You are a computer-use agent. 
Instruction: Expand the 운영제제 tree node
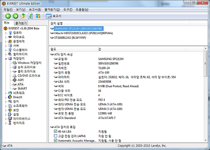6,41
